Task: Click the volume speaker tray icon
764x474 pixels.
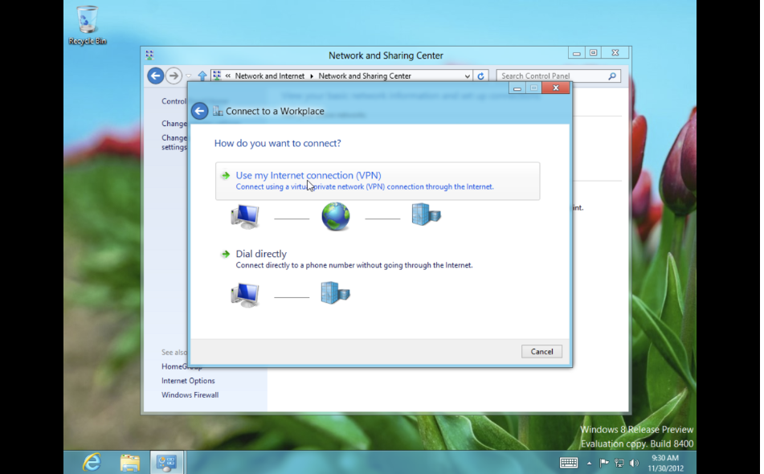Action: (x=635, y=463)
